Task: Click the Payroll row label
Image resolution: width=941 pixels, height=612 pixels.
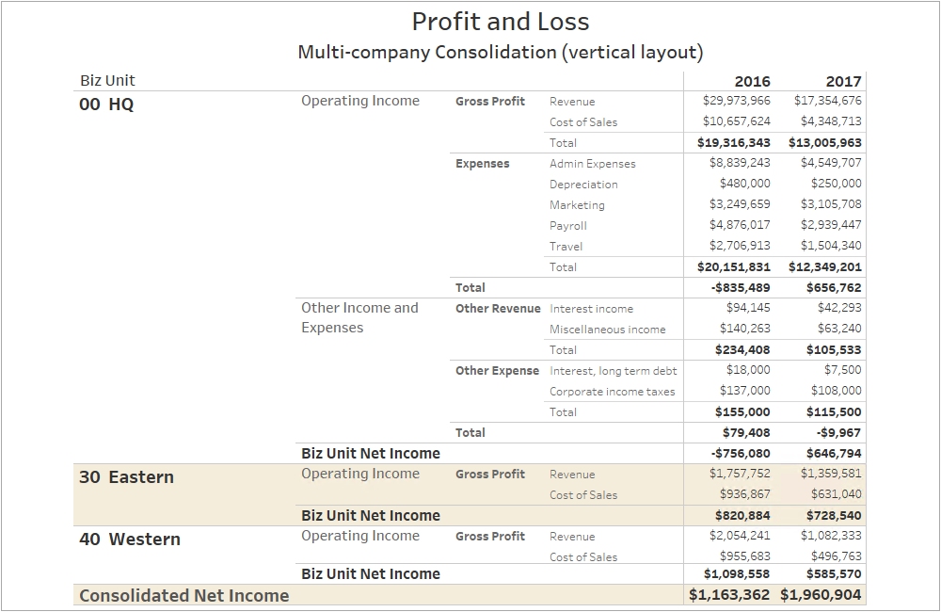Action: (x=567, y=226)
